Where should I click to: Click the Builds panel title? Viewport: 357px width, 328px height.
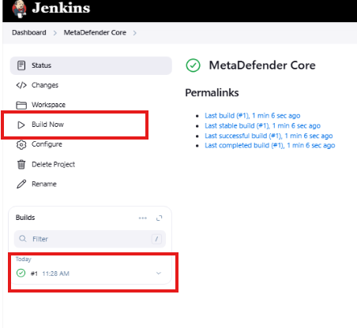click(x=25, y=218)
